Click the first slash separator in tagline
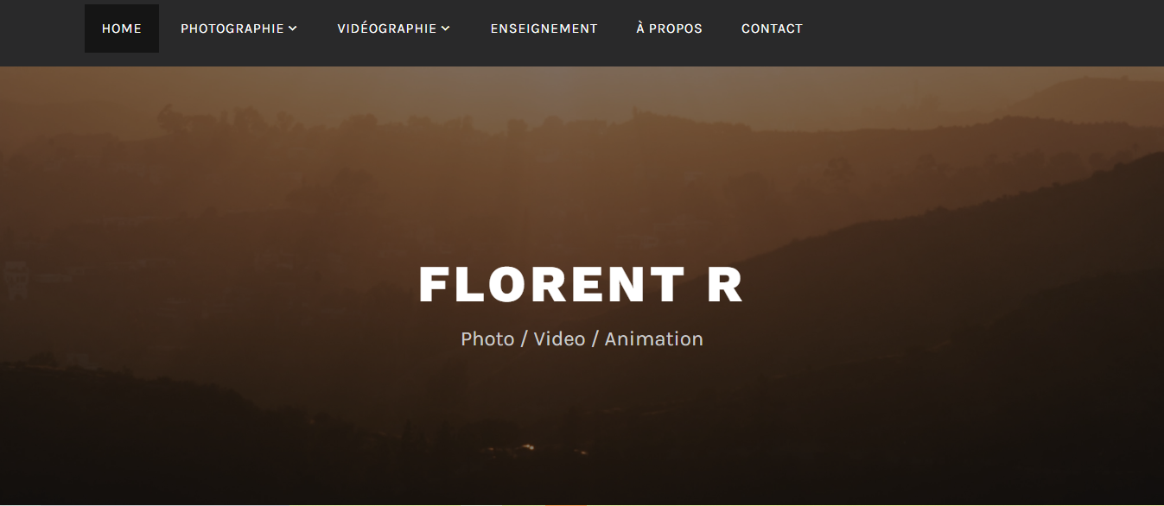Viewport: 1164px width, 506px height. (524, 338)
